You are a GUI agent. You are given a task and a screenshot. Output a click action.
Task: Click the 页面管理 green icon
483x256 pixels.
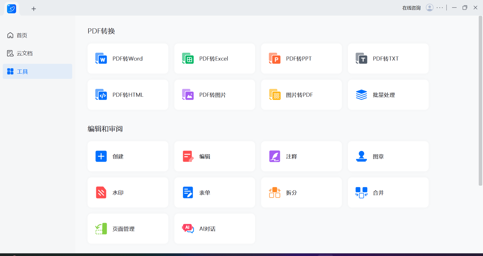[x=101, y=229]
